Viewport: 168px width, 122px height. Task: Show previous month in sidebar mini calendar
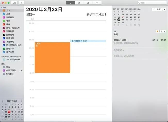pos(3,101)
